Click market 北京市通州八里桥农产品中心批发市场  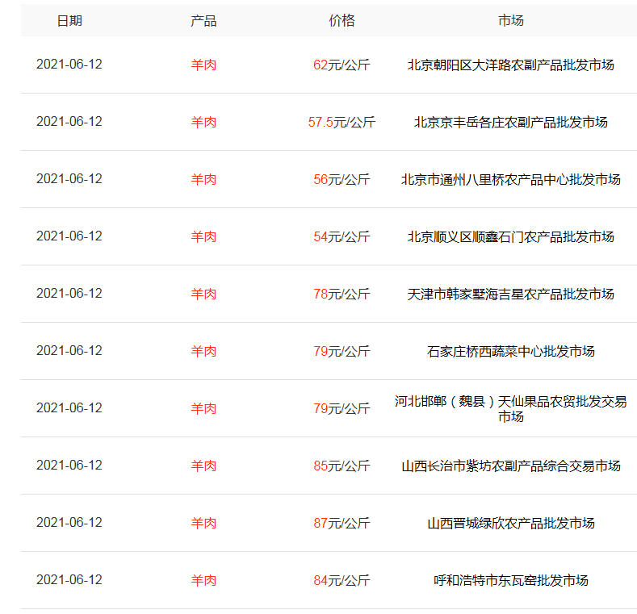tap(511, 179)
